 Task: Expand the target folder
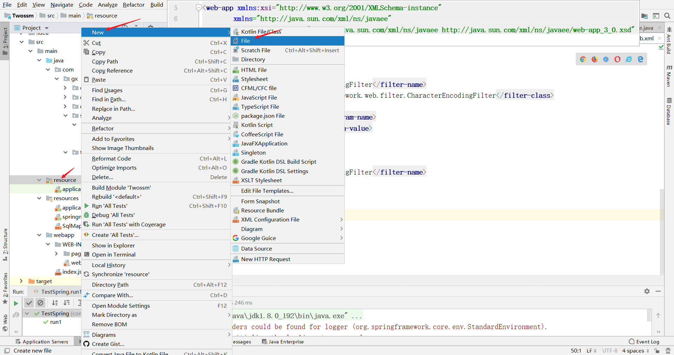tap(21, 281)
